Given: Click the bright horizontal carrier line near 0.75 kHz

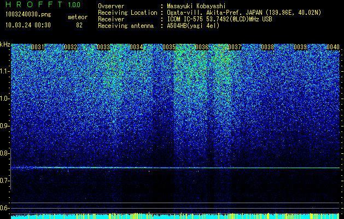Looking at the screenshot, I should 175,168.
